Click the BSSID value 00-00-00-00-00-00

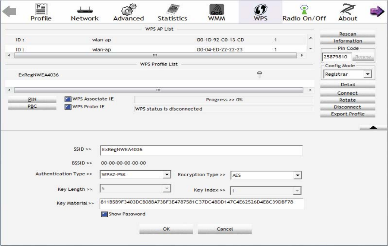pos(123,163)
